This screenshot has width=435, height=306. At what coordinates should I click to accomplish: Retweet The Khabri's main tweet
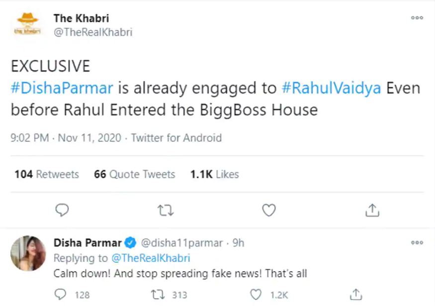165,211
